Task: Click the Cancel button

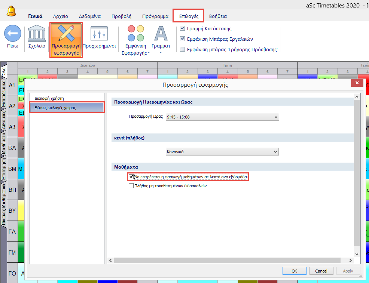Action: pos(321,271)
